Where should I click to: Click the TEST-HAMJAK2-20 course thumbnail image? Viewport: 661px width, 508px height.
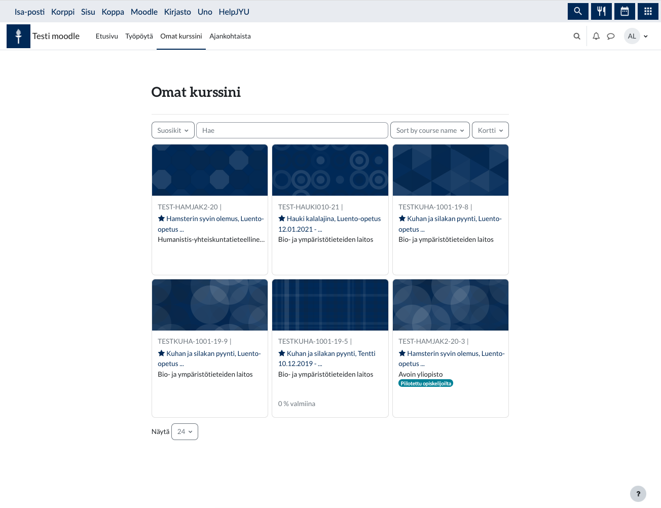pyautogui.click(x=210, y=170)
